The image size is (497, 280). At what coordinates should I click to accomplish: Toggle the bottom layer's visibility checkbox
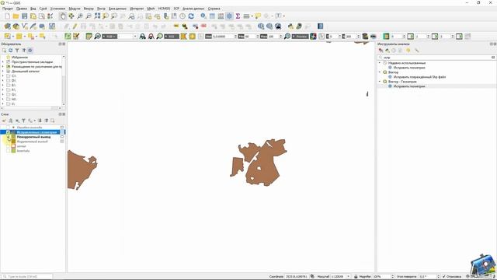(x=8, y=151)
